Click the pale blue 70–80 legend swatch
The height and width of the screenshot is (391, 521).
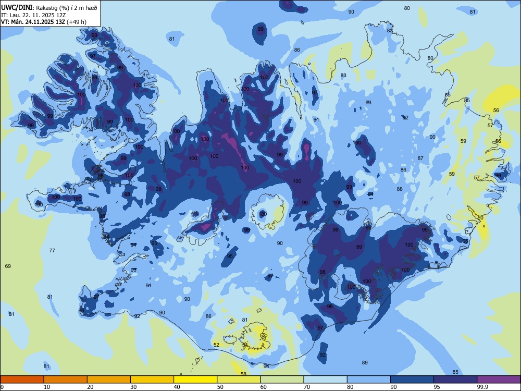pyautogui.click(x=325, y=380)
